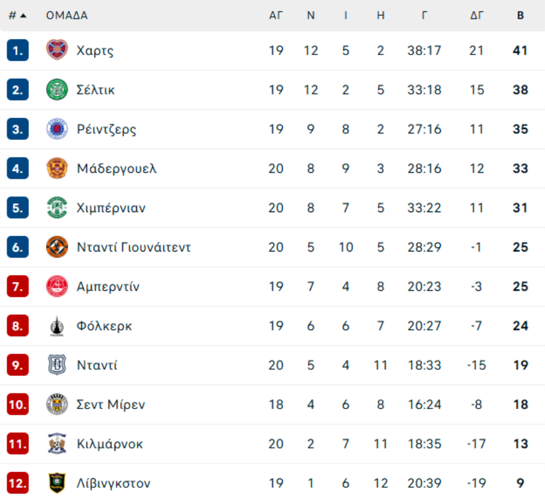This screenshot has height=500, width=545.
Task: Open the Ρέιντζερς team name link
Action: coord(107,129)
